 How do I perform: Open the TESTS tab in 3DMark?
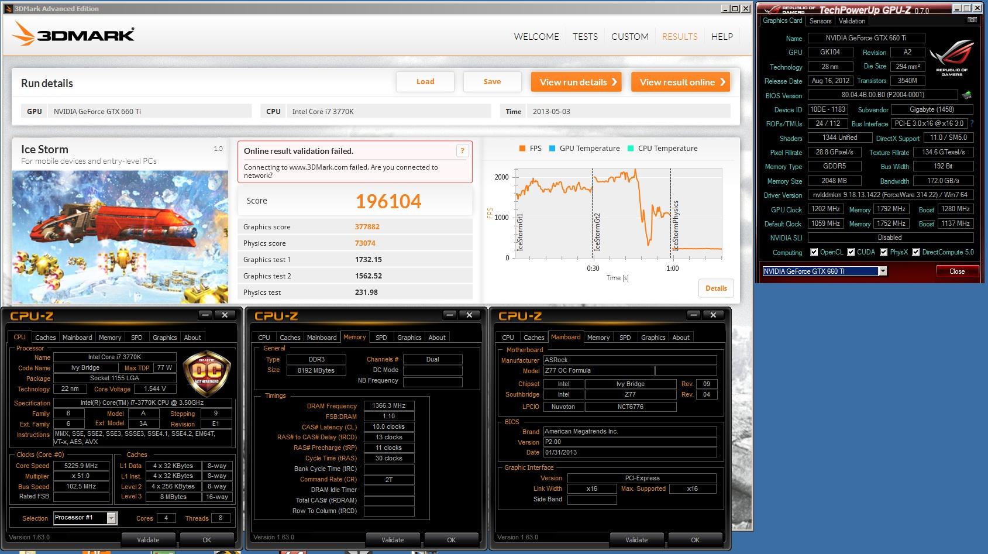[x=585, y=36]
